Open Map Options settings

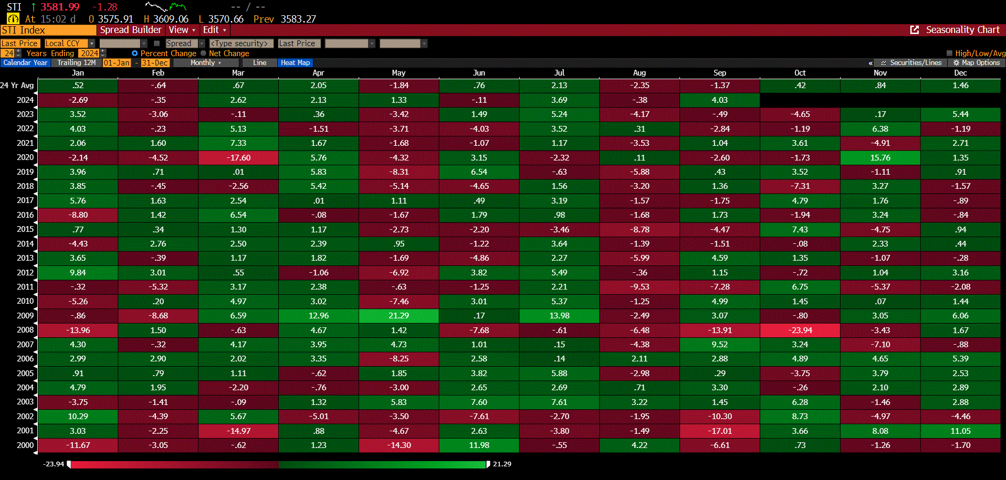[x=976, y=62]
